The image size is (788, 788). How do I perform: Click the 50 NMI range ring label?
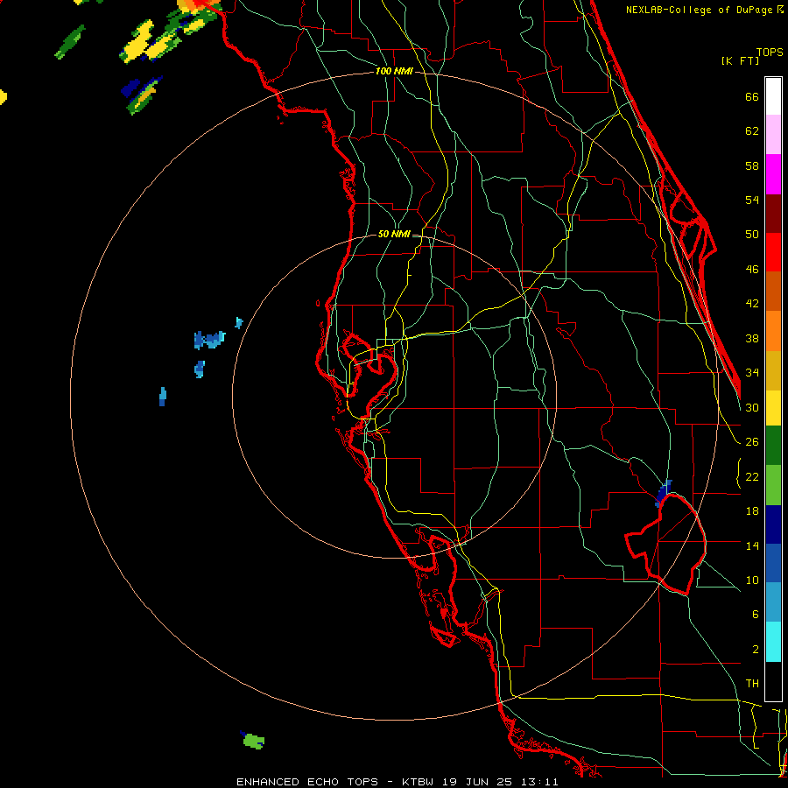pos(393,234)
